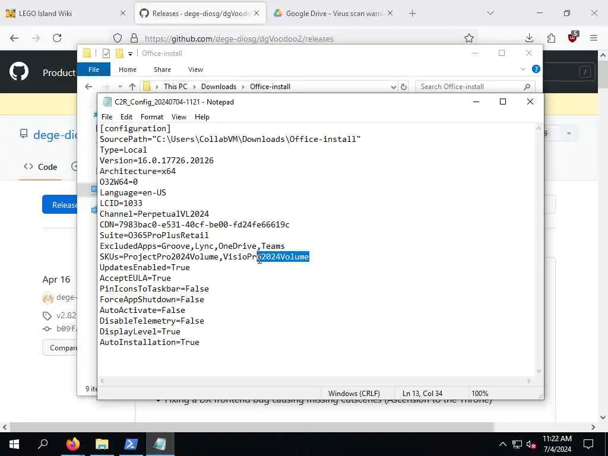Open Notepad View menu
This screenshot has height=456, width=608.
pos(179,117)
